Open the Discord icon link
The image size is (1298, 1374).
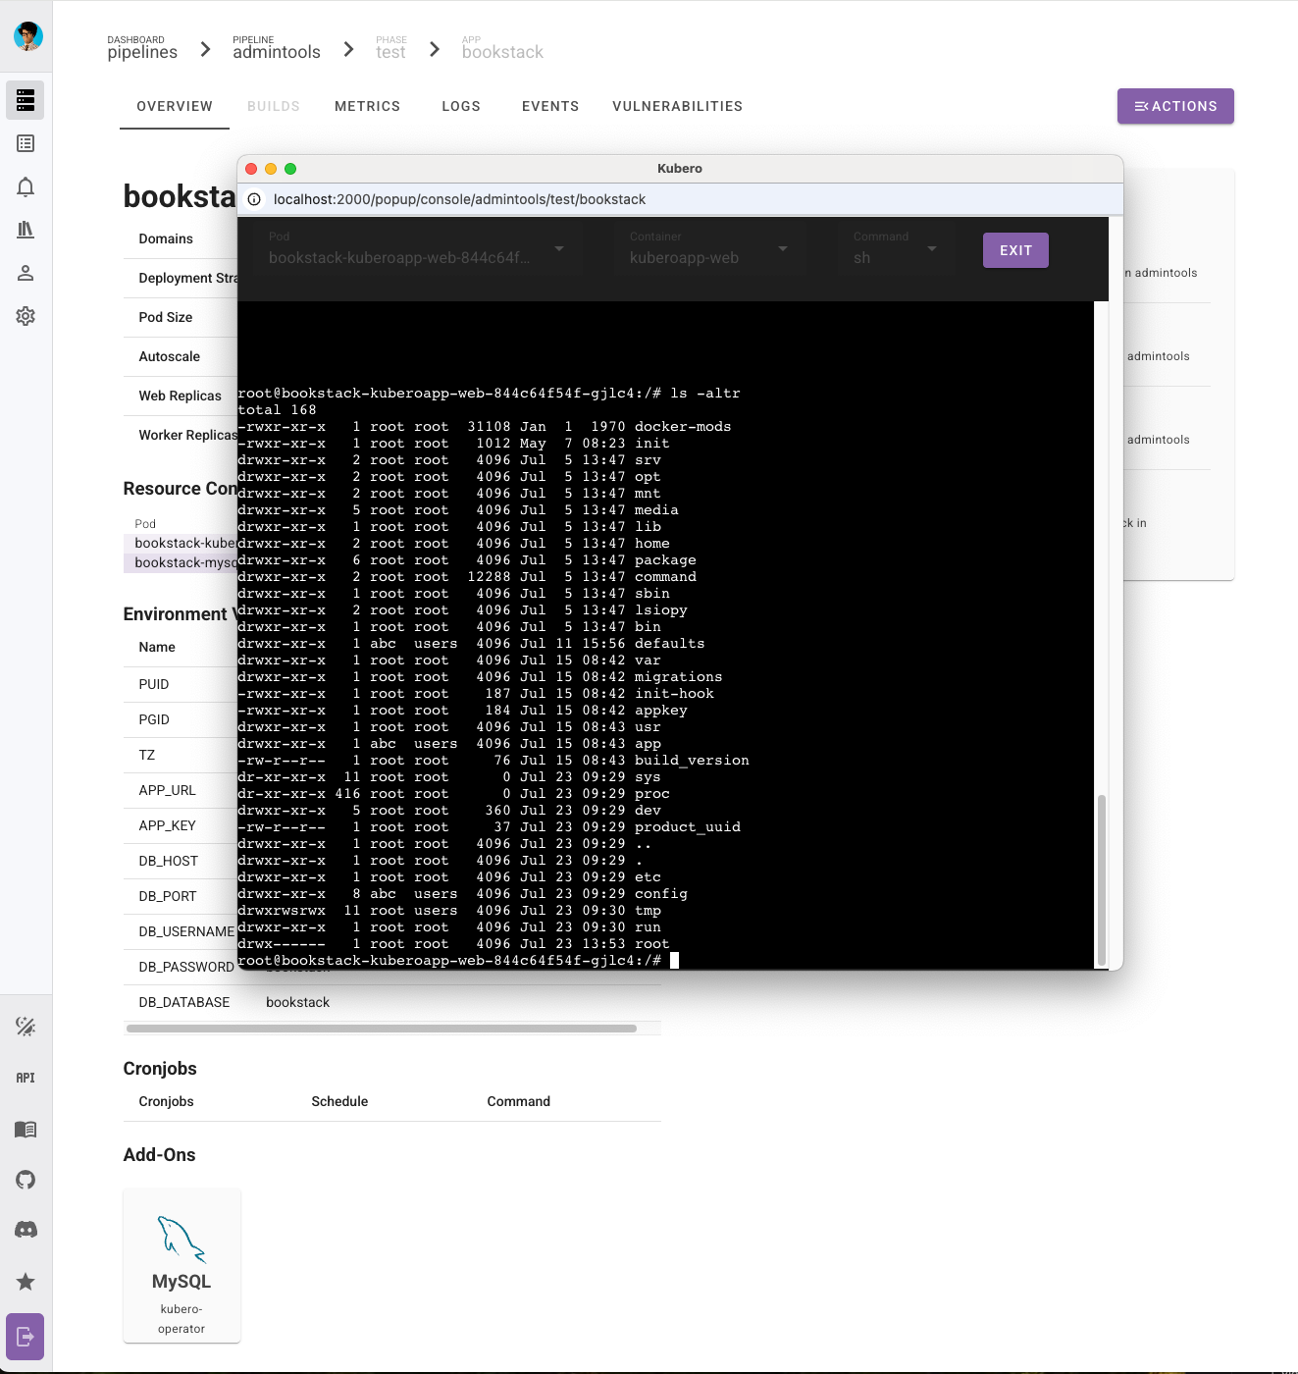click(x=26, y=1230)
